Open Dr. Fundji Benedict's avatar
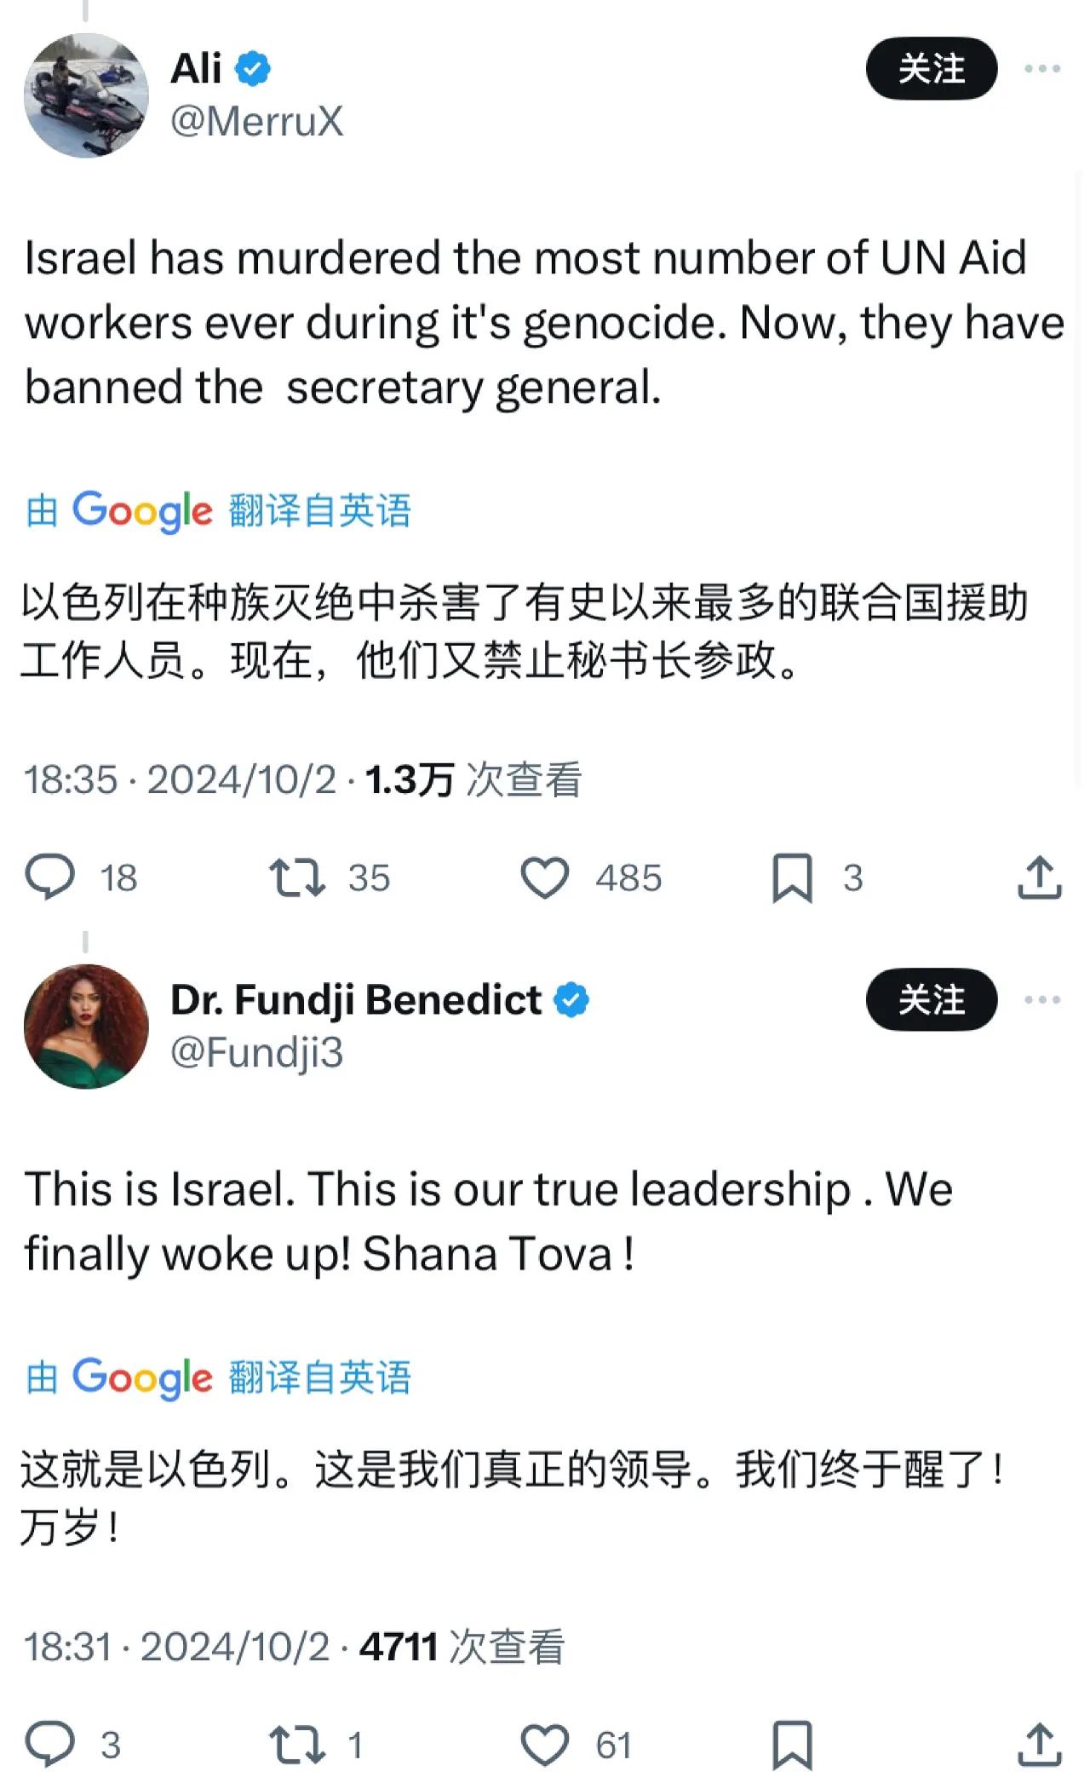 click(x=86, y=1026)
